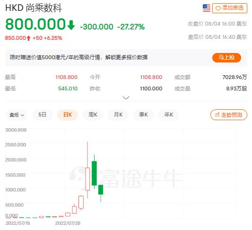
Task: Switch to the 5日 chart tab
Action: 42,115
